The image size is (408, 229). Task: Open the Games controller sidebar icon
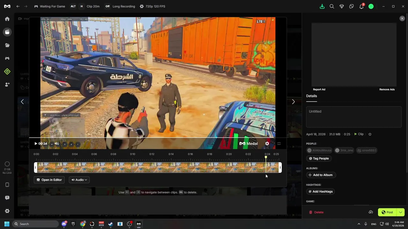click(7, 58)
